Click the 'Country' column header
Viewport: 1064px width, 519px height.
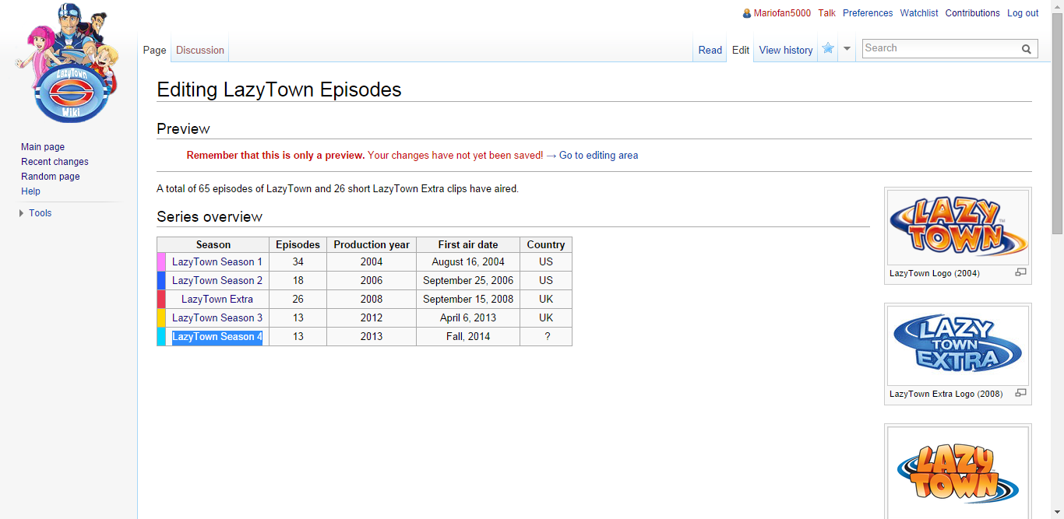pos(546,245)
